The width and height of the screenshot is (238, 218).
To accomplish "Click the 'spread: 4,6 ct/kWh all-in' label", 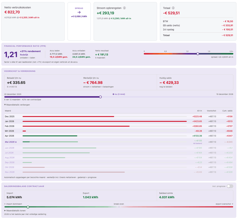I will pyautogui.click(x=222, y=57).
